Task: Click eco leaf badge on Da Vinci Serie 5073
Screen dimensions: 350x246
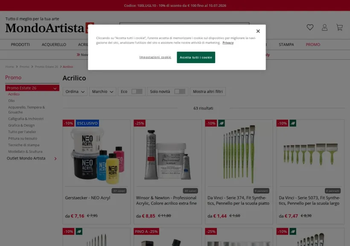Action: [293, 123]
